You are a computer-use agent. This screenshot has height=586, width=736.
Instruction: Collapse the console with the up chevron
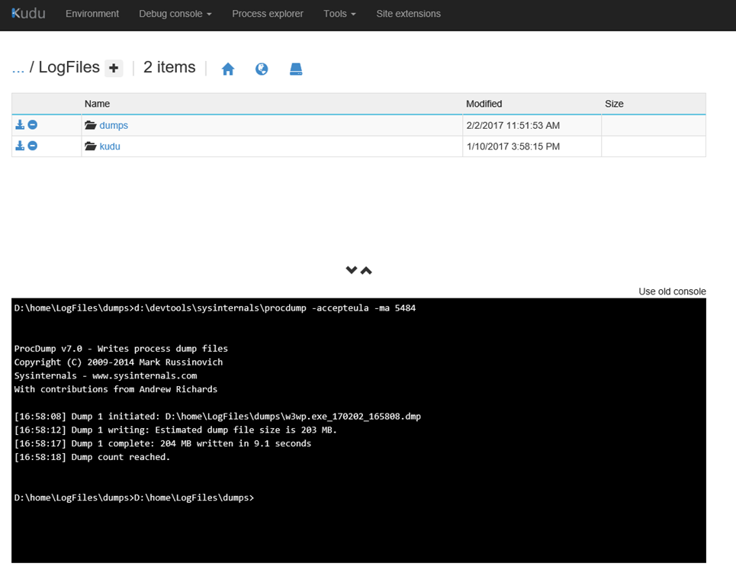366,269
